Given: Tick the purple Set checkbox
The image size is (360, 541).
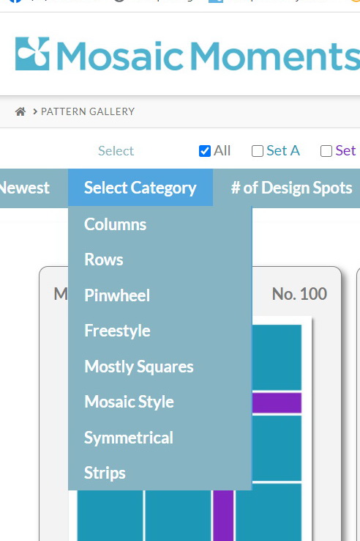Looking at the screenshot, I should 326,151.
